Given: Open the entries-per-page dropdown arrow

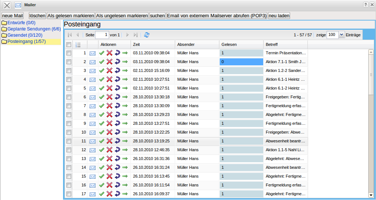Looking at the screenshot, I should [341, 34].
